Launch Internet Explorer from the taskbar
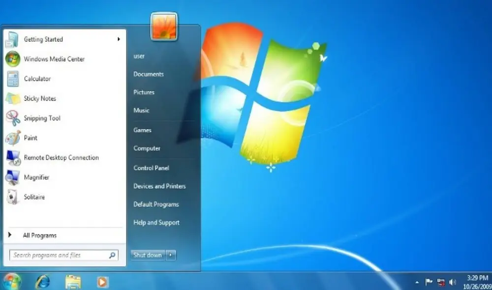Image resolution: width=492 pixels, height=290 pixels. (x=43, y=282)
